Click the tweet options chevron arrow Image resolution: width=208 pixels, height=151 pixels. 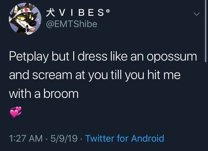196,14
